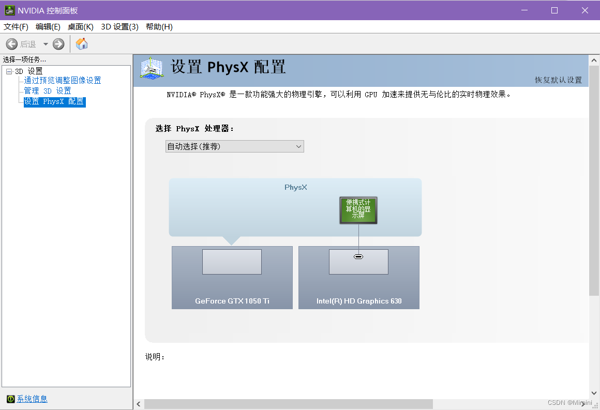Viewport: 600px width, 410px height.
Task: Select 管理 3D 设置 in tree
Action: pyautogui.click(x=48, y=90)
